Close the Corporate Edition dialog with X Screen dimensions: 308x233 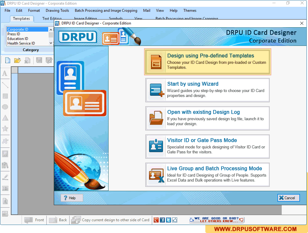pos(302,23)
